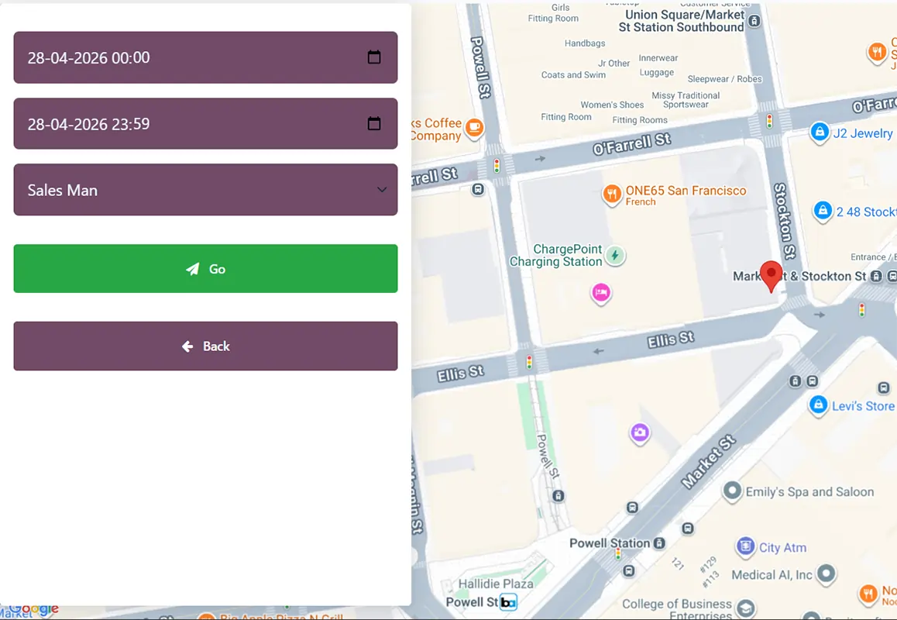Click Emily's Spa and Saloon marker icon
Screen dimensions: 897x620
(x=732, y=491)
